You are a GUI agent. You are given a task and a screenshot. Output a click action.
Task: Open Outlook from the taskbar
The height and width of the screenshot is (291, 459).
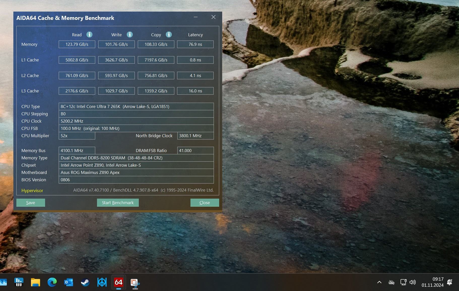69,282
